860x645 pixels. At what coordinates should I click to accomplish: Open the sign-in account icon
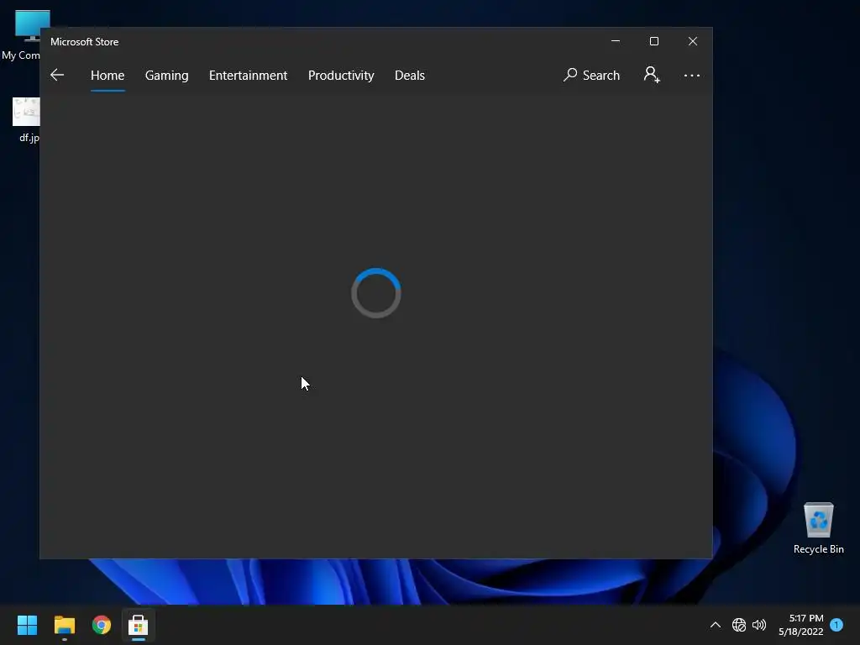point(652,75)
